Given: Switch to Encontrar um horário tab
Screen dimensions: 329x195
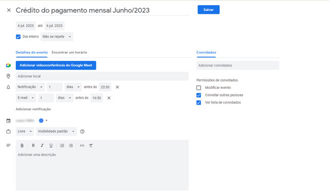Looking at the screenshot, I should click(69, 52).
